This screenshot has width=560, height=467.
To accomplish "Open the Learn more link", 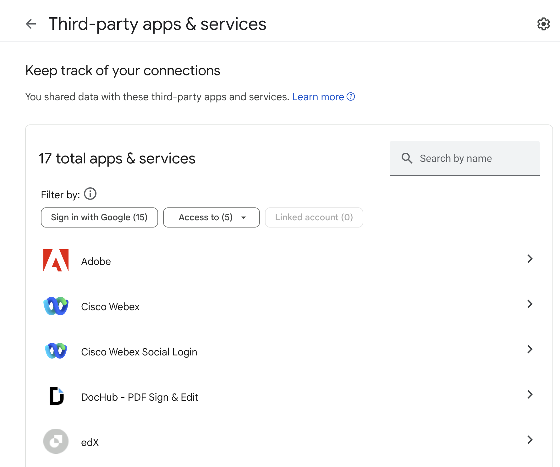I will tap(318, 97).
